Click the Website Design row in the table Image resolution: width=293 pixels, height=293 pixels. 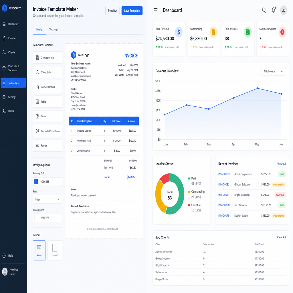(104, 130)
